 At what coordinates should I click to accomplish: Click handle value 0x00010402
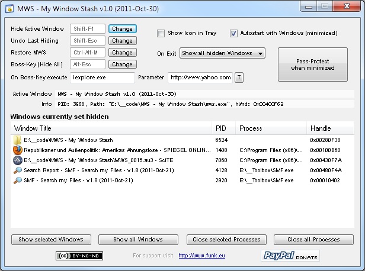point(325,180)
